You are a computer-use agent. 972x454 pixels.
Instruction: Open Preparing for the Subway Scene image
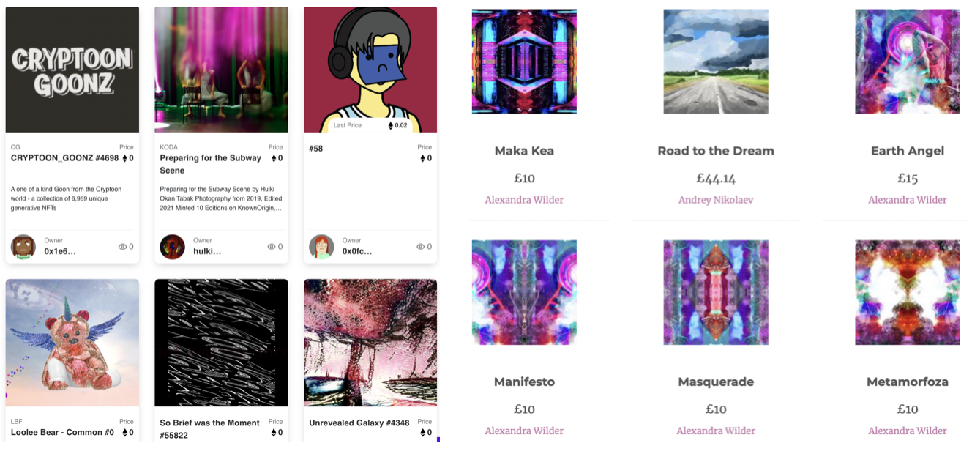(221, 70)
